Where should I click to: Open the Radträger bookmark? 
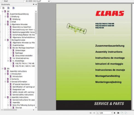[x=19, y=53]
